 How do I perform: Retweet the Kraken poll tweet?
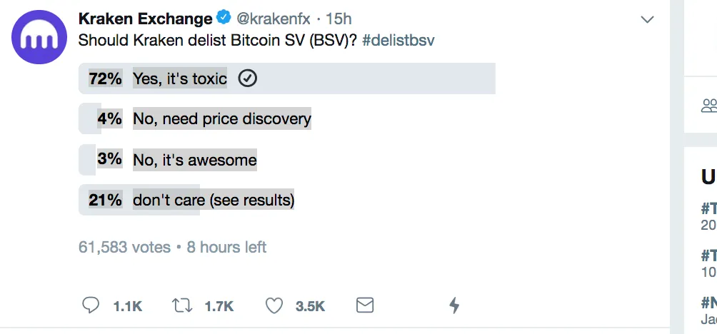182,305
